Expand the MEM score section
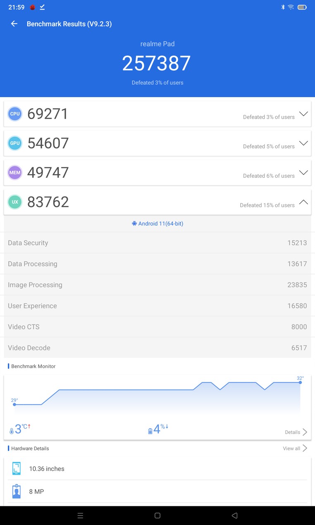Viewport: 315px width, 525px height. [x=303, y=172]
